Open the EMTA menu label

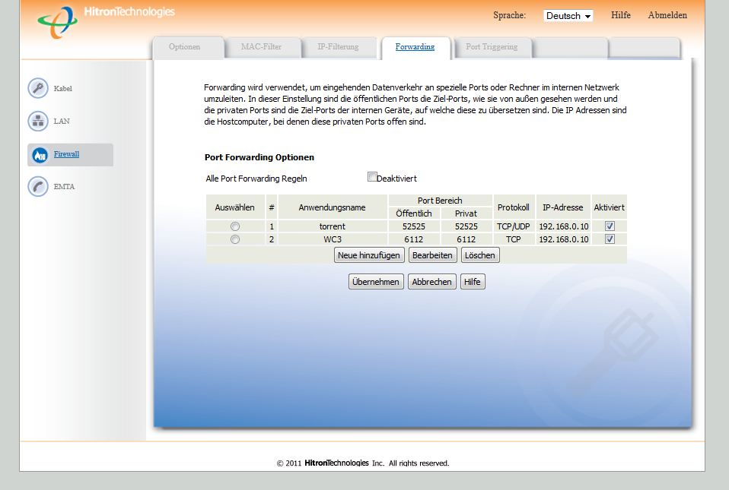click(64, 187)
